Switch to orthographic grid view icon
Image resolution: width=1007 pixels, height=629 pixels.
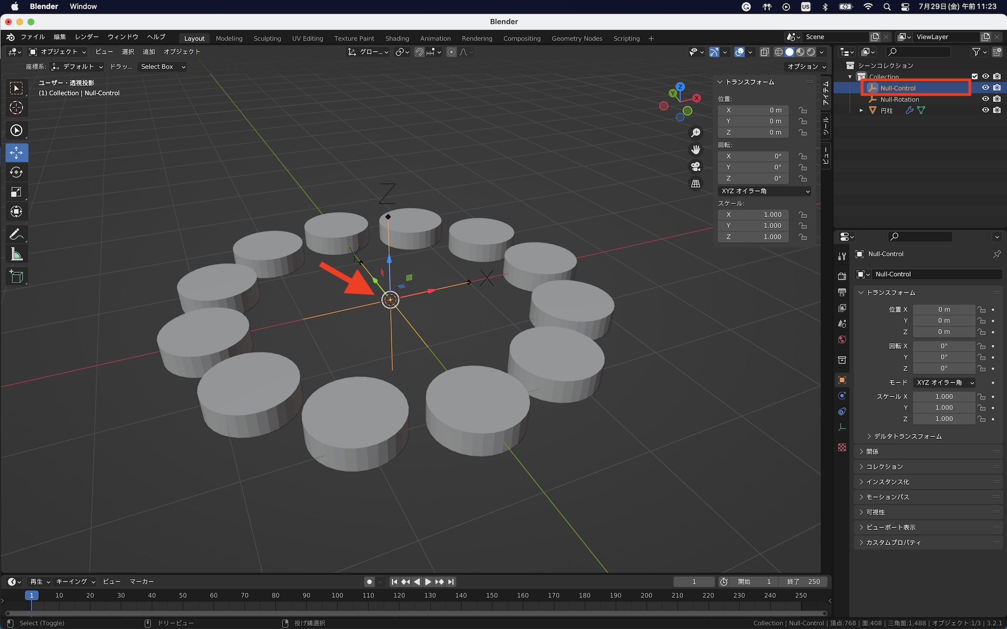click(x=696, y=184)
